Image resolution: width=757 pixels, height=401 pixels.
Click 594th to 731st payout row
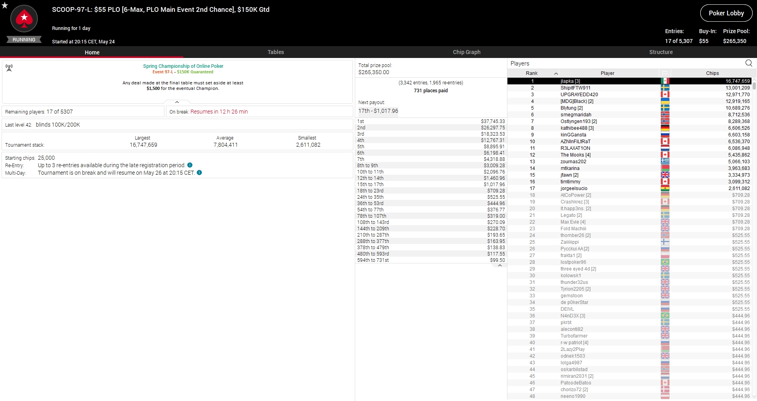(431, 260)
